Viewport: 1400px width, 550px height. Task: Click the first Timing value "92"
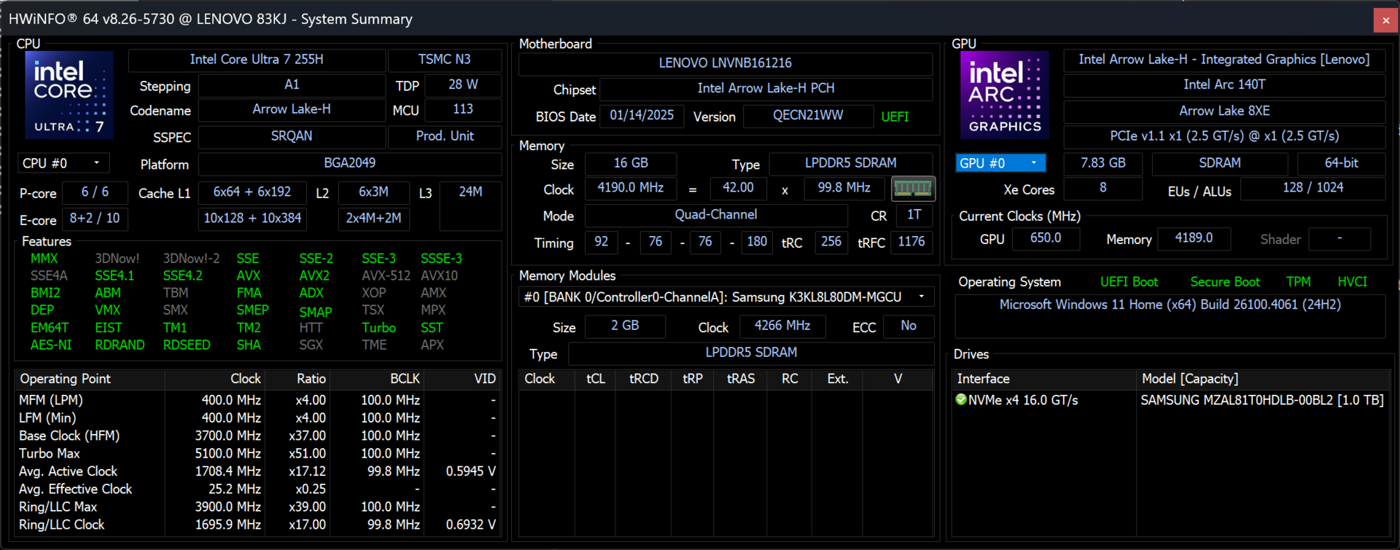point(602,242)
